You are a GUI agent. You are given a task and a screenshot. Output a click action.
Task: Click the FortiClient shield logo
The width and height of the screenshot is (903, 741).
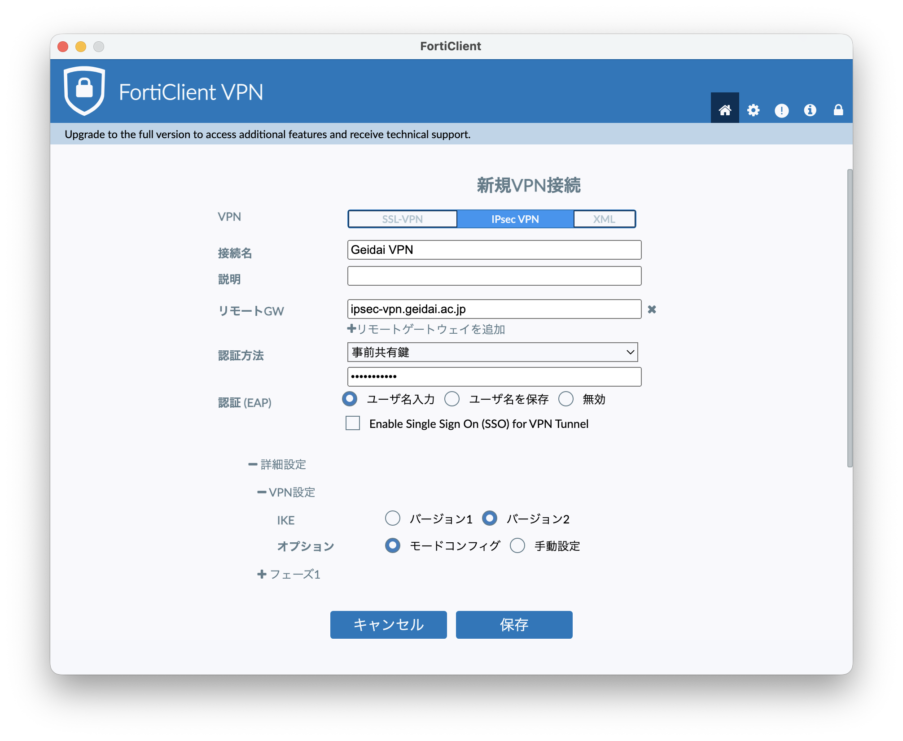(84, 91)
